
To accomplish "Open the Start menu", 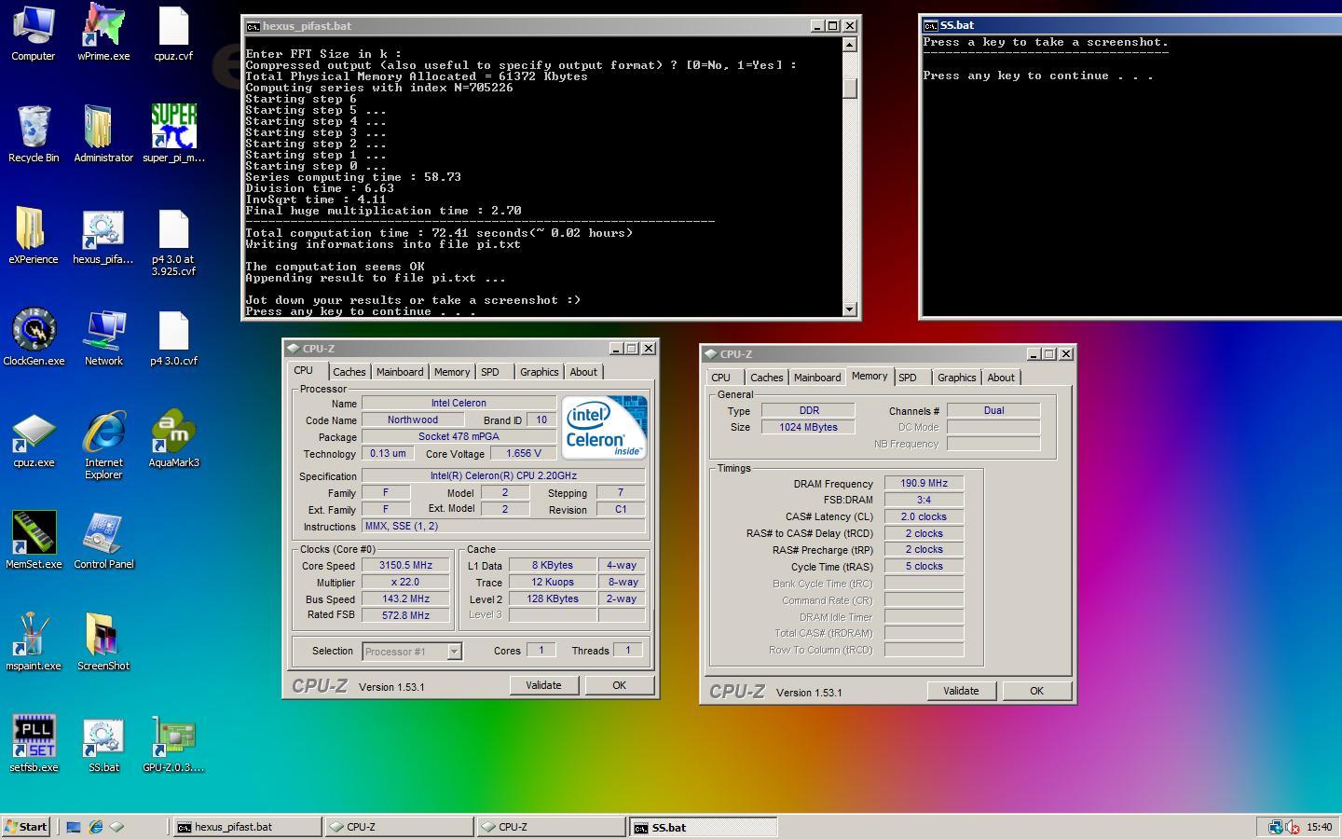I will [x=26, y=827].
